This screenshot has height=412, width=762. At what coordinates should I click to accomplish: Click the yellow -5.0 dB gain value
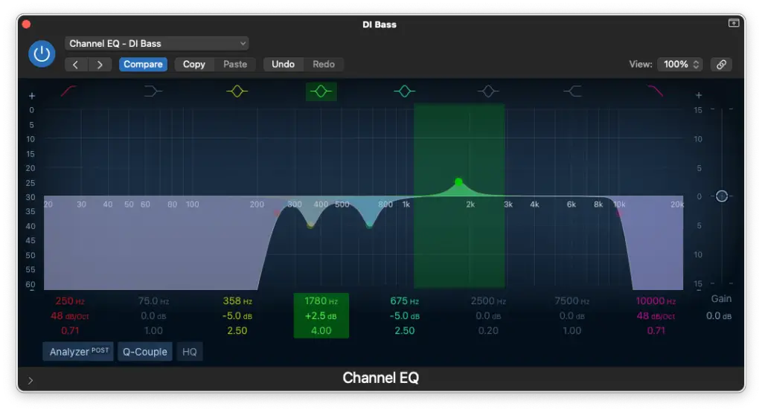(237, 316)
